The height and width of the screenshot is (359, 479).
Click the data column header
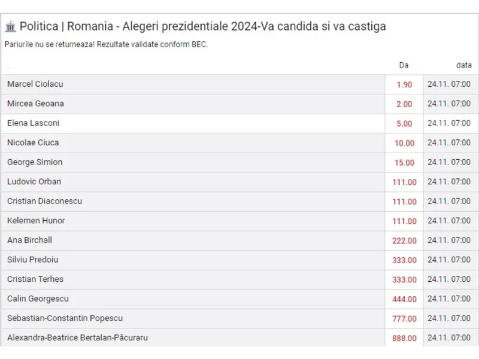pos(463,65)
